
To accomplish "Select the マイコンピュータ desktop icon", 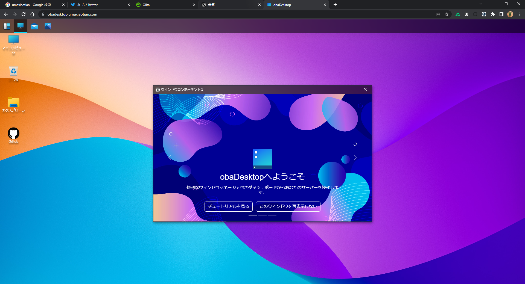I will pyautogui.click(x=13, y=45).
